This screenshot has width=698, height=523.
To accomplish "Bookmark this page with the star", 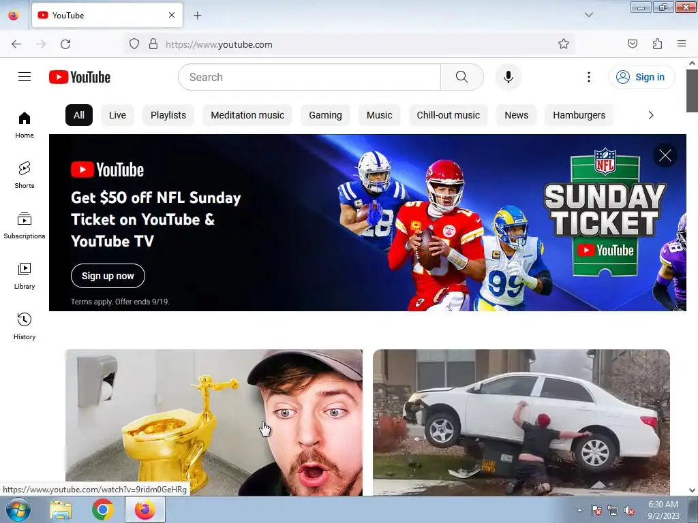I will click(564, 44).
